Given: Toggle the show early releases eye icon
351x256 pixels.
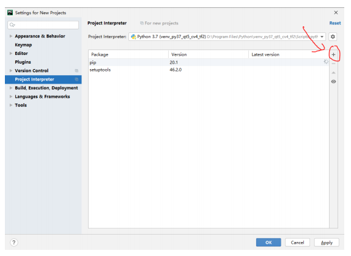Looking at the screenshot, I should (x=333, y=82).
